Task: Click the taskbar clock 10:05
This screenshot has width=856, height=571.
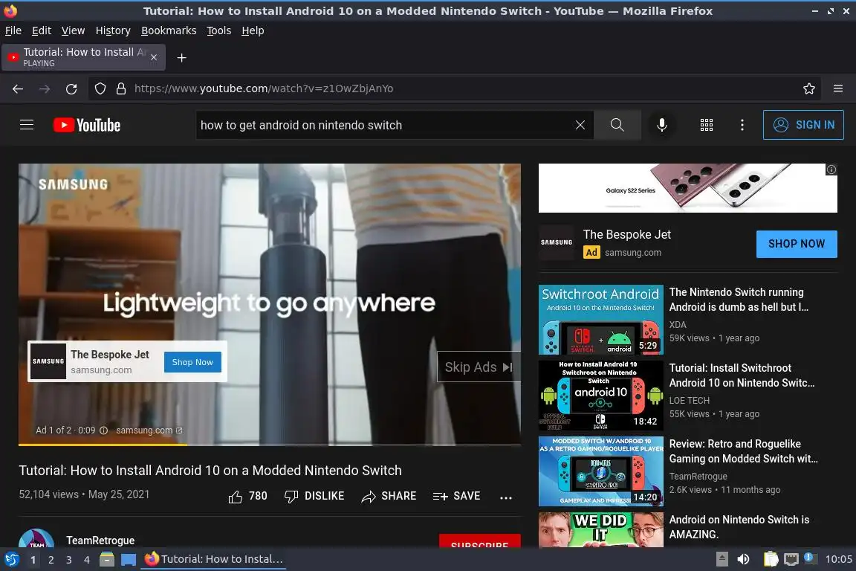Action: 838,559
